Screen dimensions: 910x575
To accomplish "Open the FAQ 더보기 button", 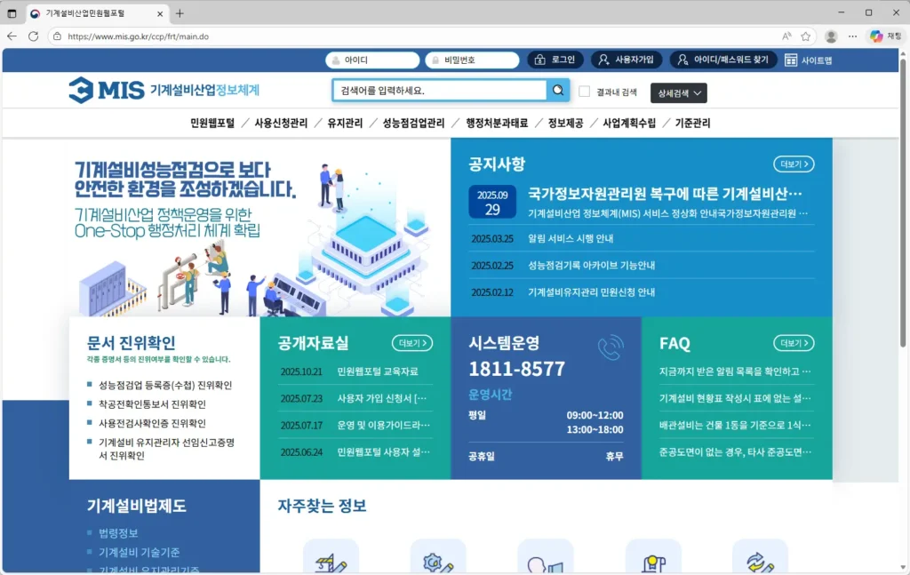I will 794,342.
